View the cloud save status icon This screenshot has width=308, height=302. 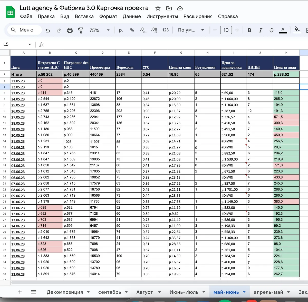pos(180,8)
